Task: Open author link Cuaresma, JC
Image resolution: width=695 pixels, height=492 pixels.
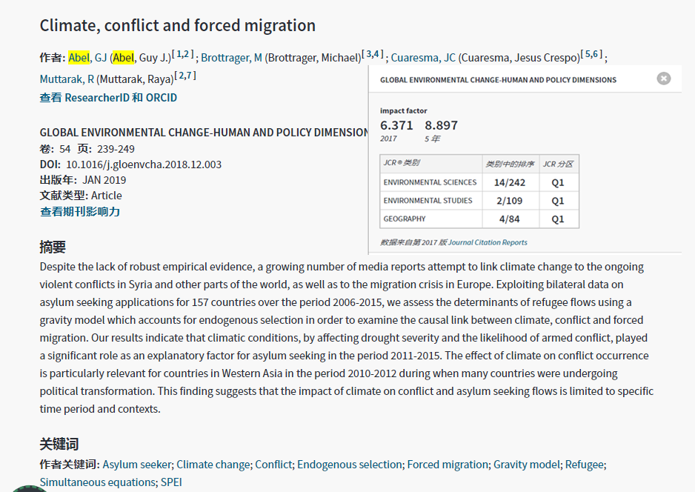Action: [423, 58]
